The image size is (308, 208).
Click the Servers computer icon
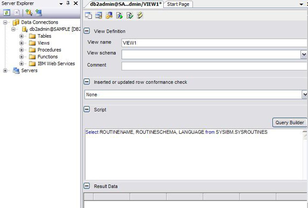[16, 71]
